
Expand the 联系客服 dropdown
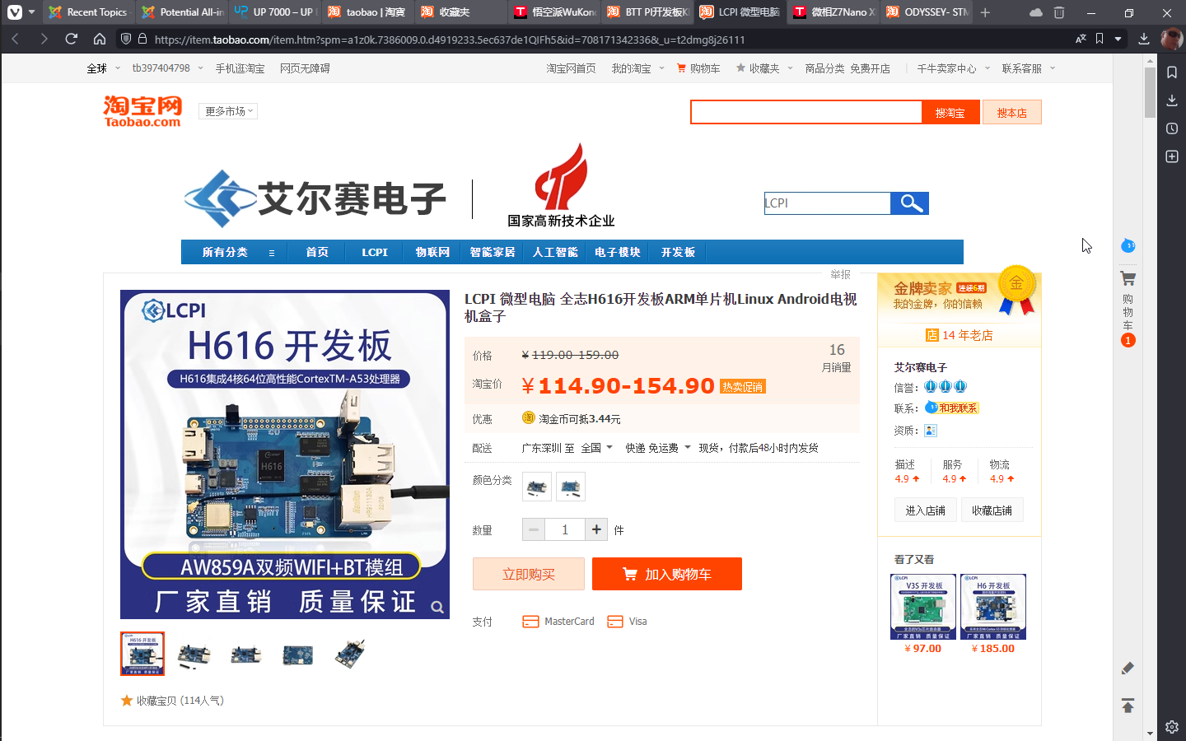tap(1029, 68)
